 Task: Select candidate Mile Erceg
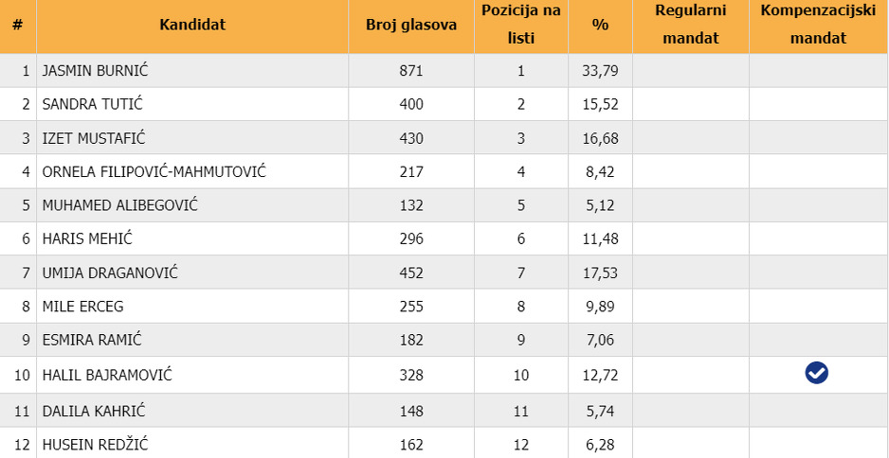(82, 307)
